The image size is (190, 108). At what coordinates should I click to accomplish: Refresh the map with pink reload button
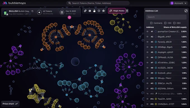pos(69,17)
